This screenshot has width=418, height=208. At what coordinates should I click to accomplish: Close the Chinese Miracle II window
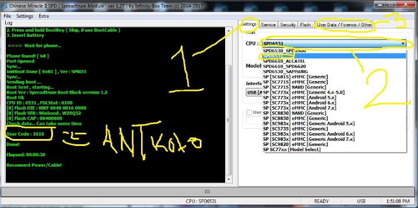pyautogui.click(x=406, y=5)
